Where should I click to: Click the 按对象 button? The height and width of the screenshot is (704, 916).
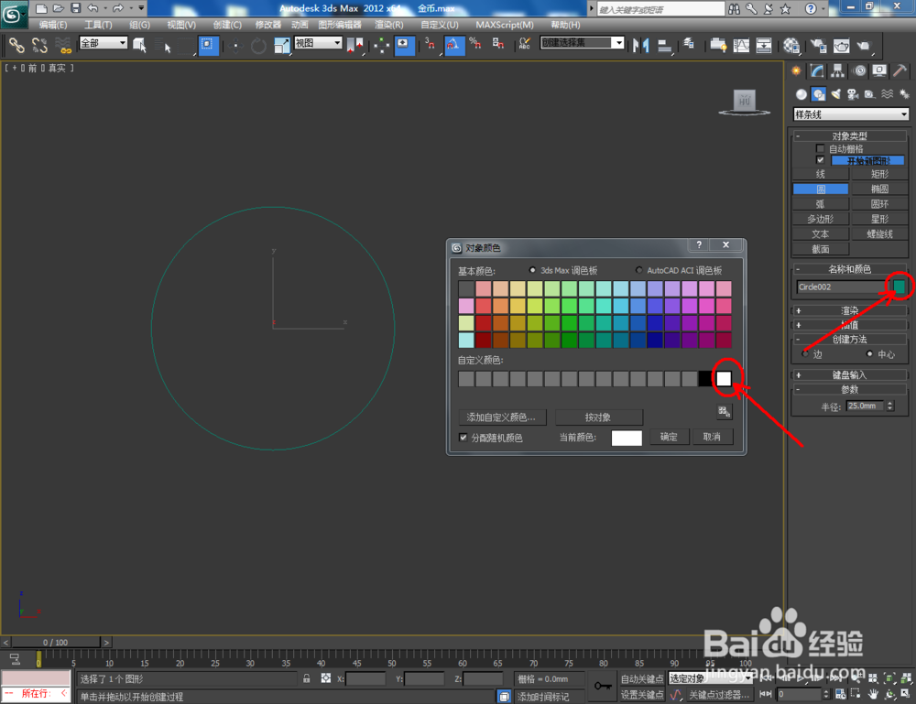(600, 417)
